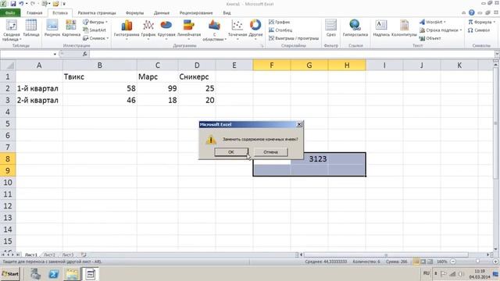This screenshot has height=281, width=500.
Task: Open the WordArt dropdown
Action: point(432,22)
